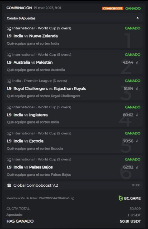Open the India vs Países Bajos match
148x229 pixels.
[x=33, y=167]
